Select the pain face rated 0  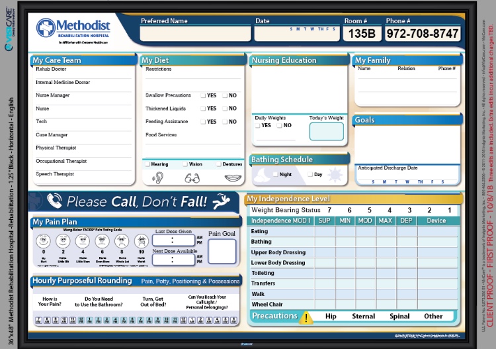[42, 240]
